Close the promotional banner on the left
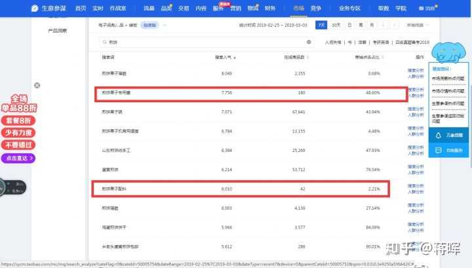 (x=37, y=85)
